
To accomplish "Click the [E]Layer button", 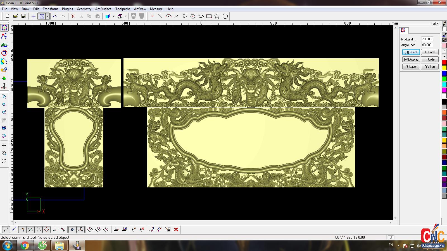I will (x=411, y=67).
